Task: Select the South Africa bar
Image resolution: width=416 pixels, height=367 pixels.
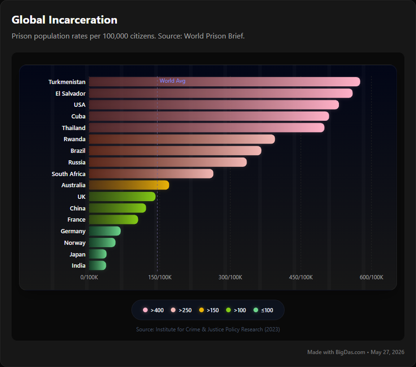Action: click(x=151, y=174)
